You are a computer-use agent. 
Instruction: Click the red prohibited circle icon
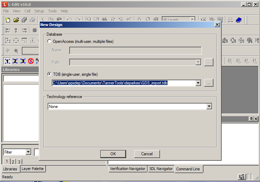tap(31, 61)
